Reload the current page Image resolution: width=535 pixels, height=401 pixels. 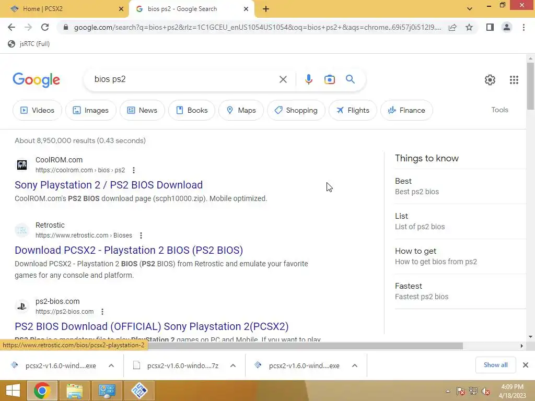(x=45, y=27)
